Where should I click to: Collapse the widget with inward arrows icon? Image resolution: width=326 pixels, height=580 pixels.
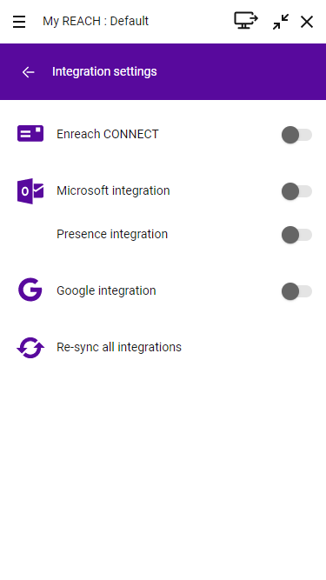[281, 22]
